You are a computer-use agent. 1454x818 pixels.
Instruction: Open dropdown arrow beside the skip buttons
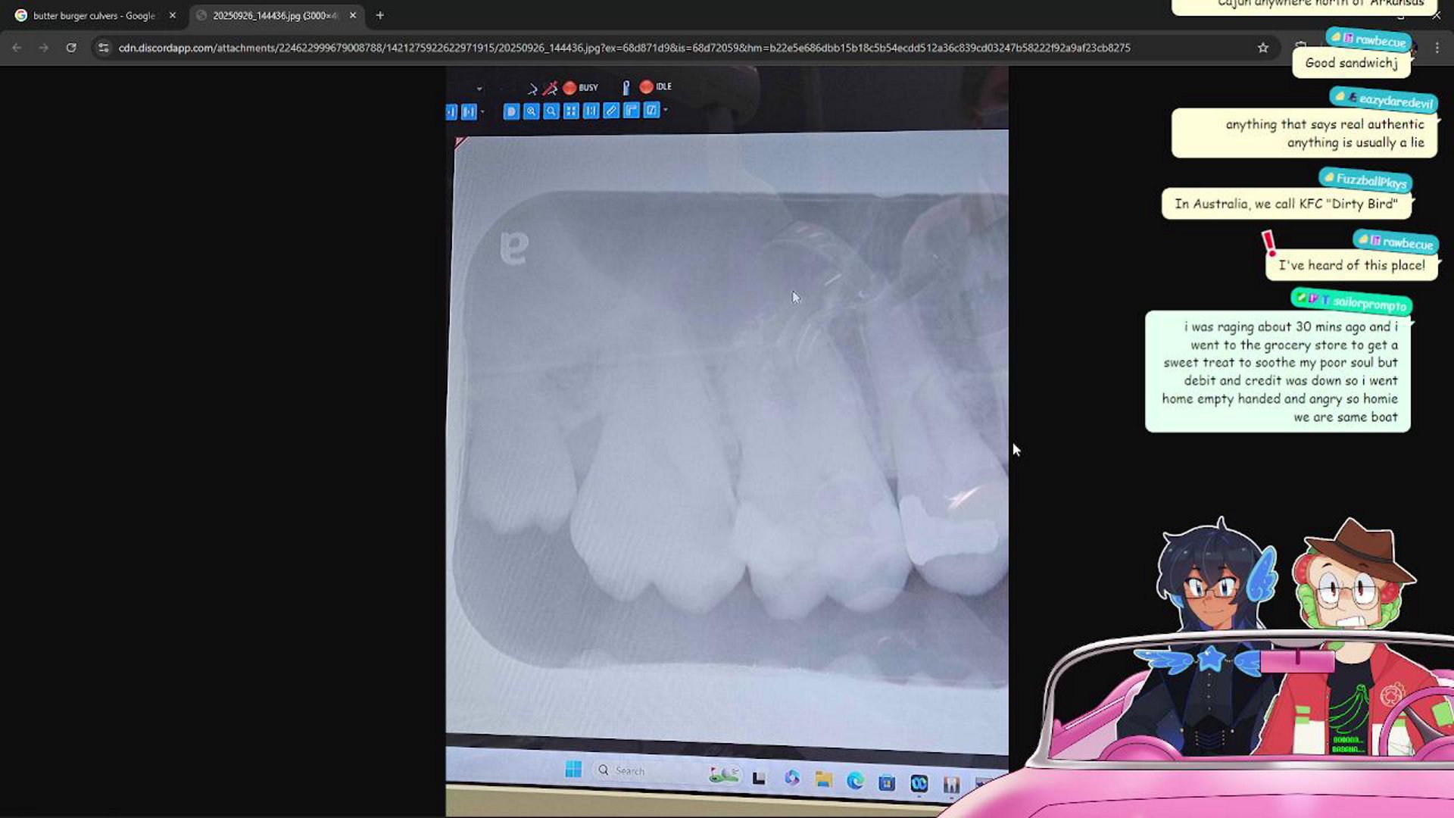pyautogui.click(x=482, y=112)
